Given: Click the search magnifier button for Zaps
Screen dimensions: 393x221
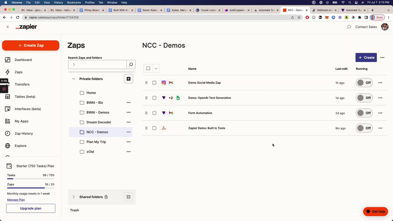Looking at the screenshot, I should [x=131, y=64].
